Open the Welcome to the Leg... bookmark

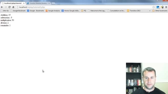[97, 11]
